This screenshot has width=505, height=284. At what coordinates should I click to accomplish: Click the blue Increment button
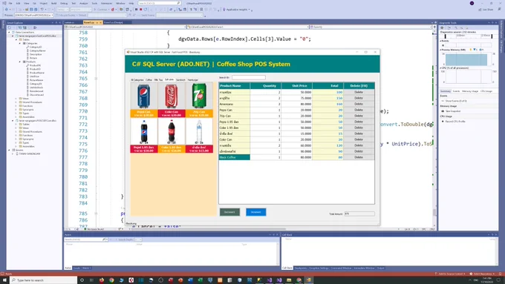tap(256, 212)
